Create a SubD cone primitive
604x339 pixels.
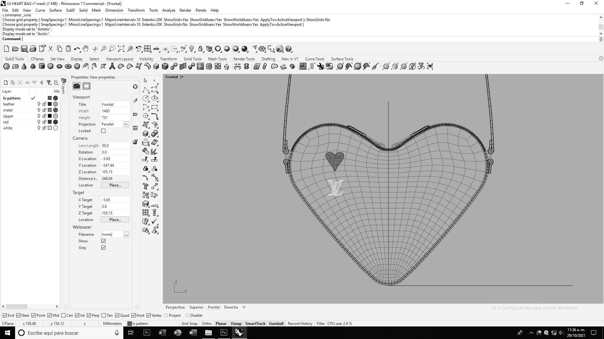click(24, 67)
